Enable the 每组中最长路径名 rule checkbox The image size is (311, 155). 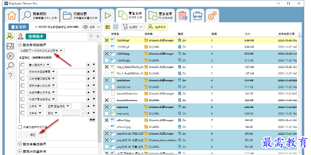point(23,99)
